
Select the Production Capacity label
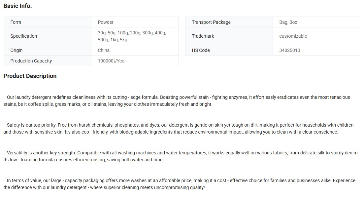31,61
